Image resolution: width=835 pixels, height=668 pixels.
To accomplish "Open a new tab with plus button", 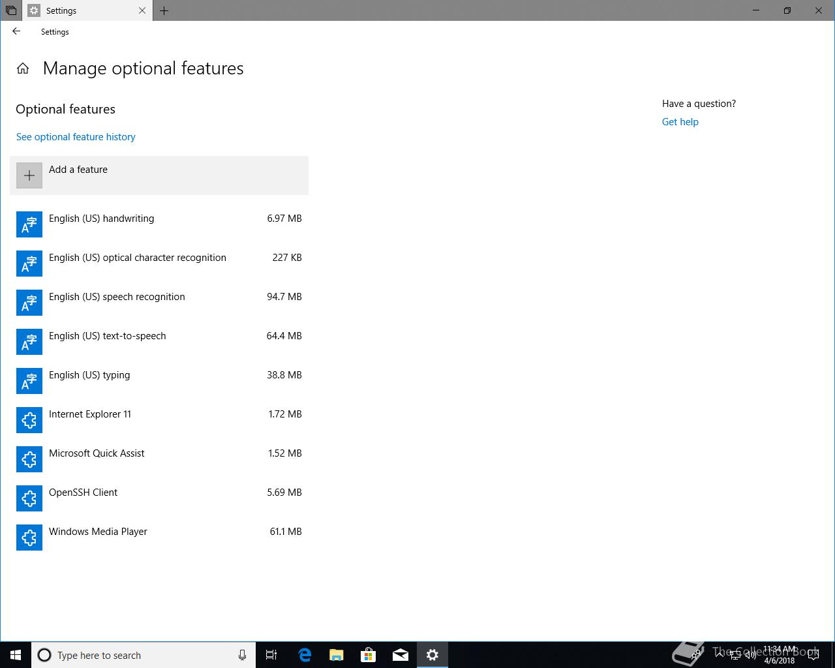I will (x=164, y=10).
